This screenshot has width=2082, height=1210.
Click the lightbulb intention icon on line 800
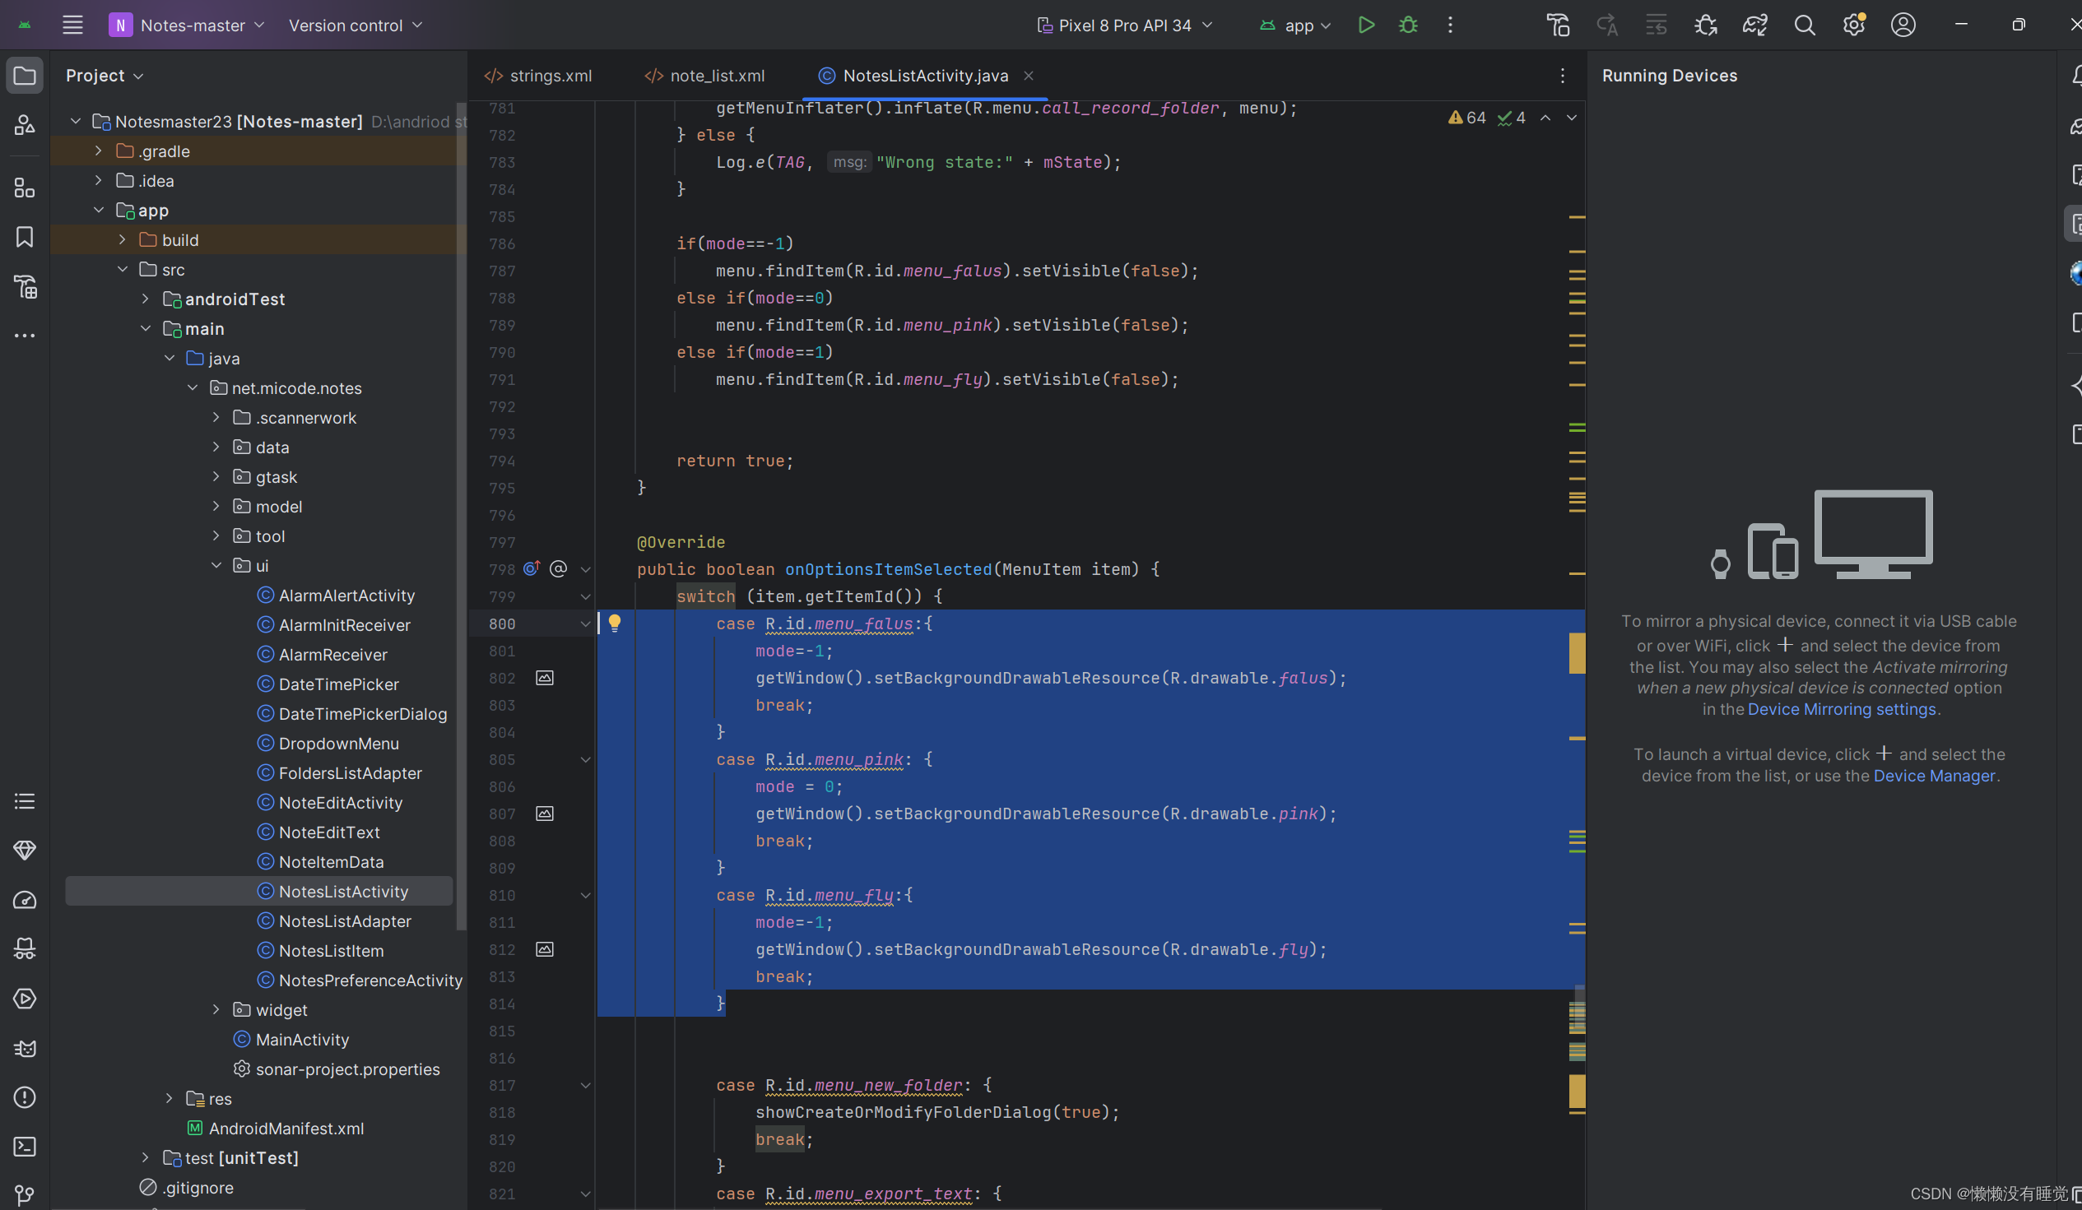(x=614, y=623)
